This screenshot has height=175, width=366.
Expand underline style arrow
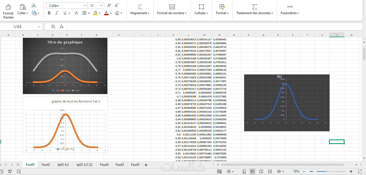(x=69, y=13)
